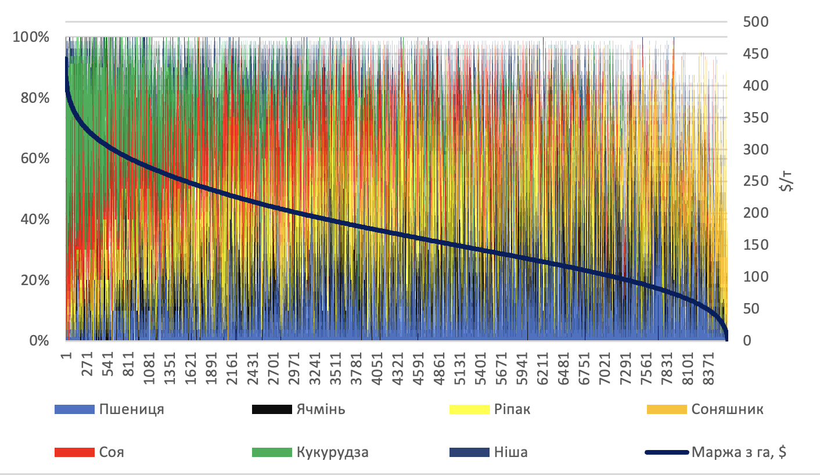Click the 2971 label on the horizontal axis
This screenshot has width=820, height=475.
tap(294, 368)
